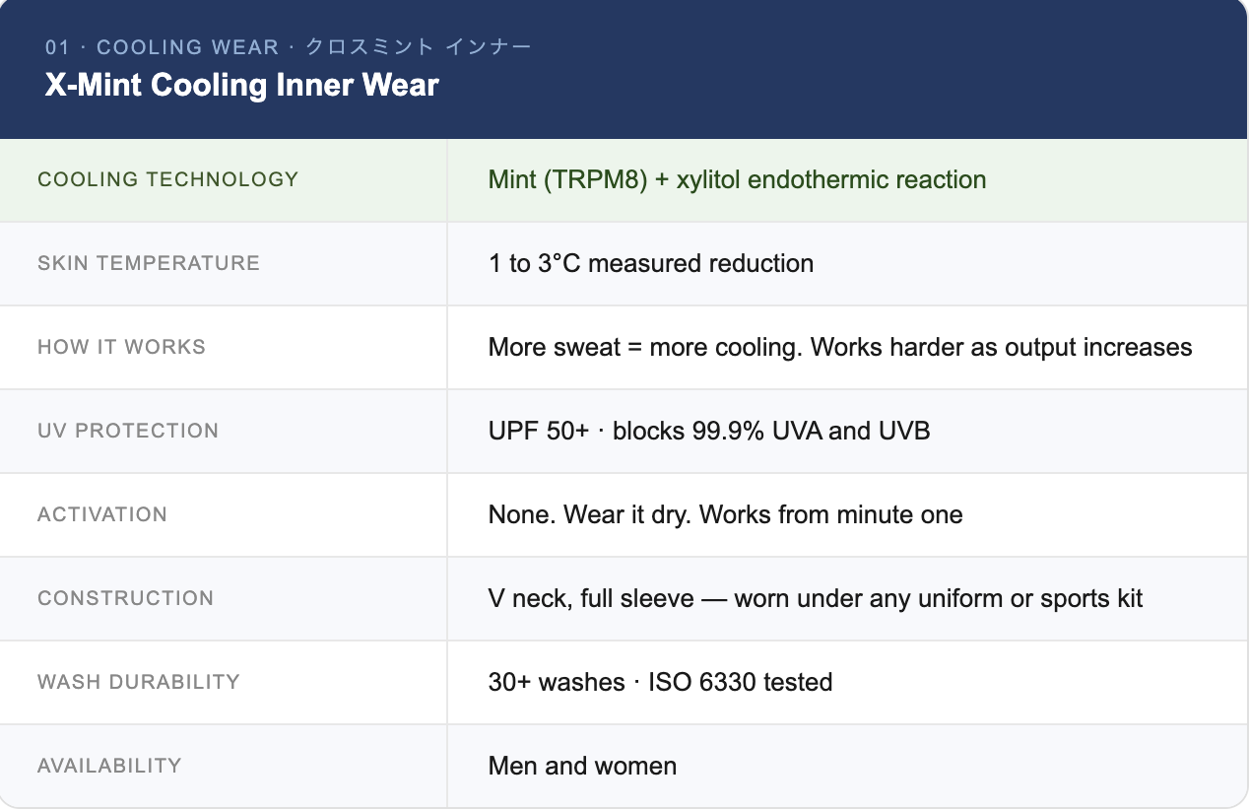This screenshot has height=810, width=1249.
Task: Select the "WASH DURABILITY" label
Action: click(x=139, y=682)
